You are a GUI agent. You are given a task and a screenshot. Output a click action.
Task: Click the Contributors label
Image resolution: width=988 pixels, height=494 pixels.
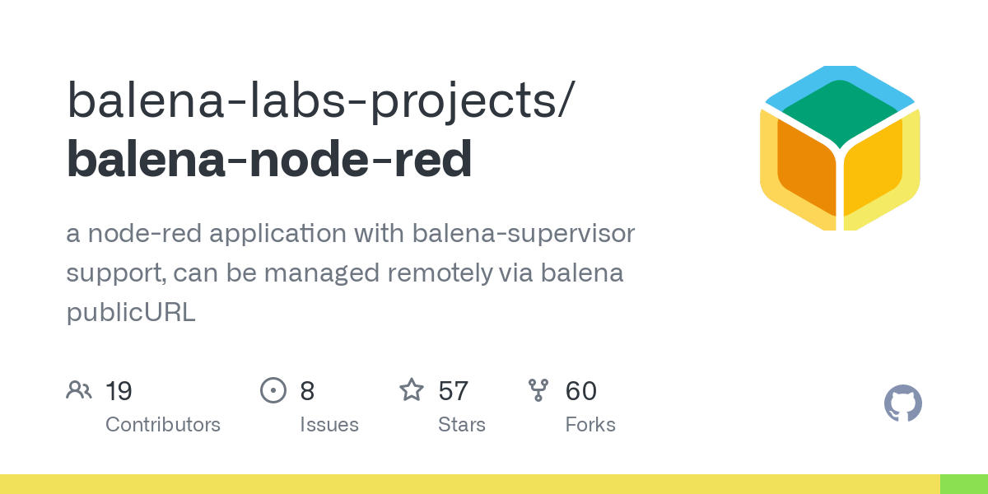pos(163,425)
